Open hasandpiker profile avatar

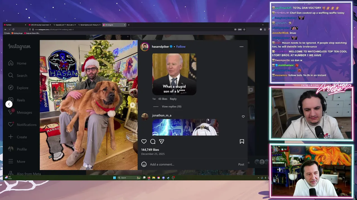click(145, 47)
